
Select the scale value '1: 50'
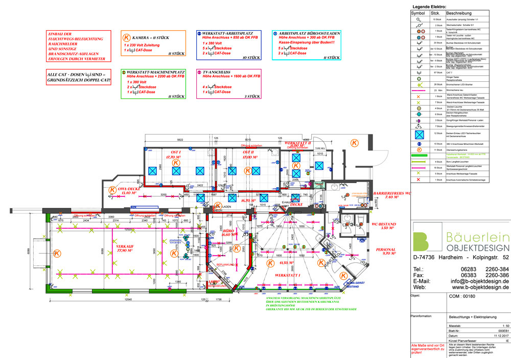click(x=505, y=326)
